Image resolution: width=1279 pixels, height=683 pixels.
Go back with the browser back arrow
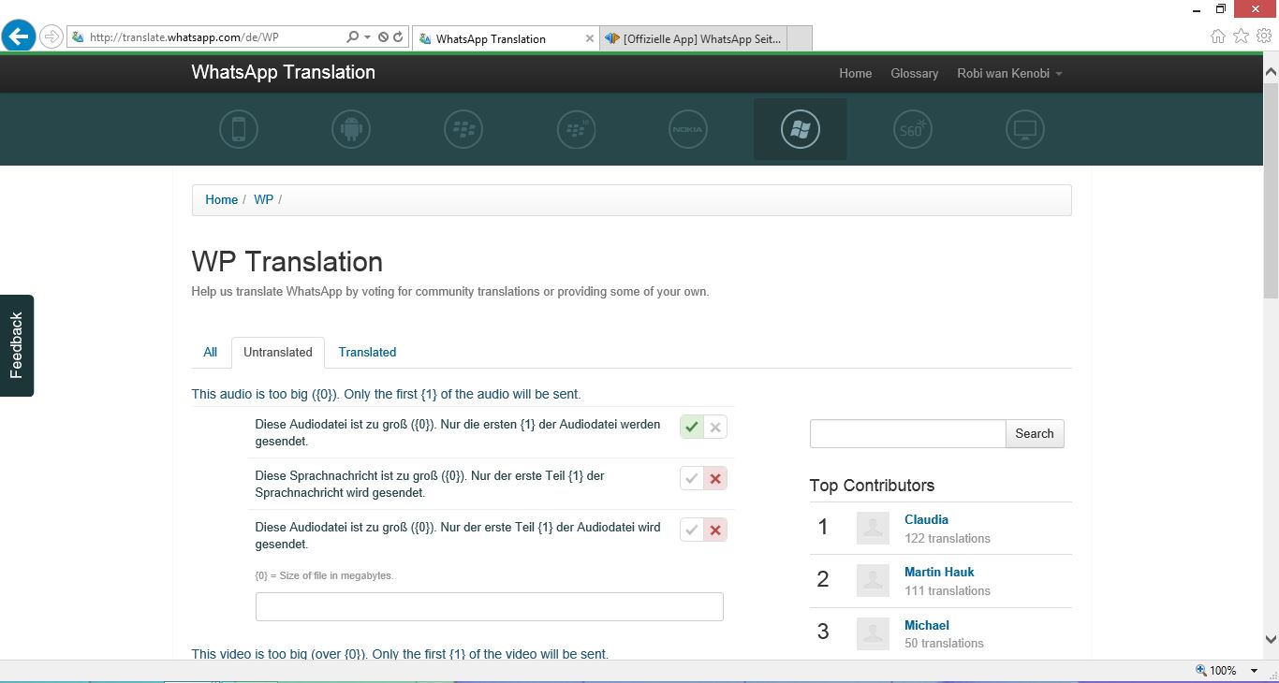pos(19,36)
